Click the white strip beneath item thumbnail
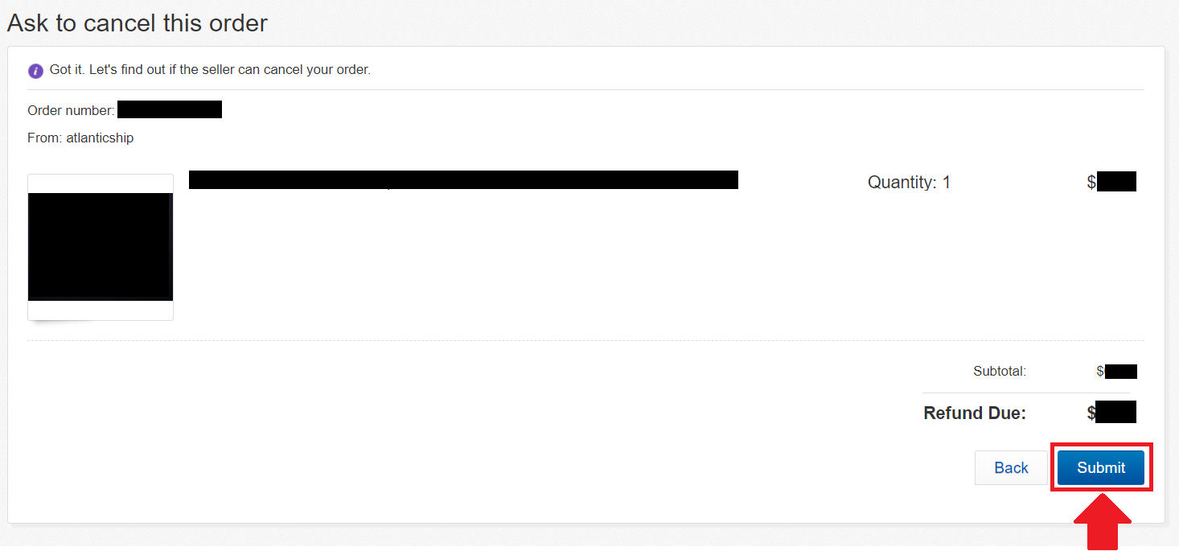 point(101,310)
